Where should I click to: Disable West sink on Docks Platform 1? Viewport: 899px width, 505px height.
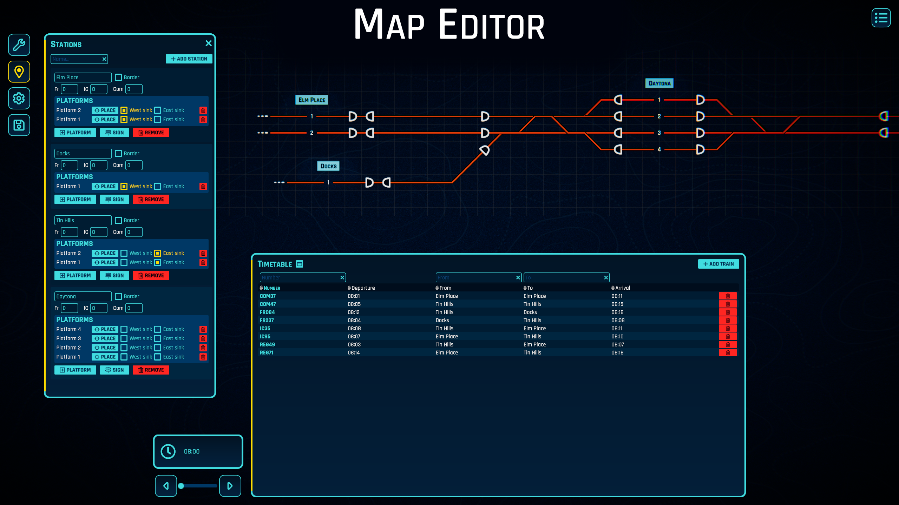(124, 186)
